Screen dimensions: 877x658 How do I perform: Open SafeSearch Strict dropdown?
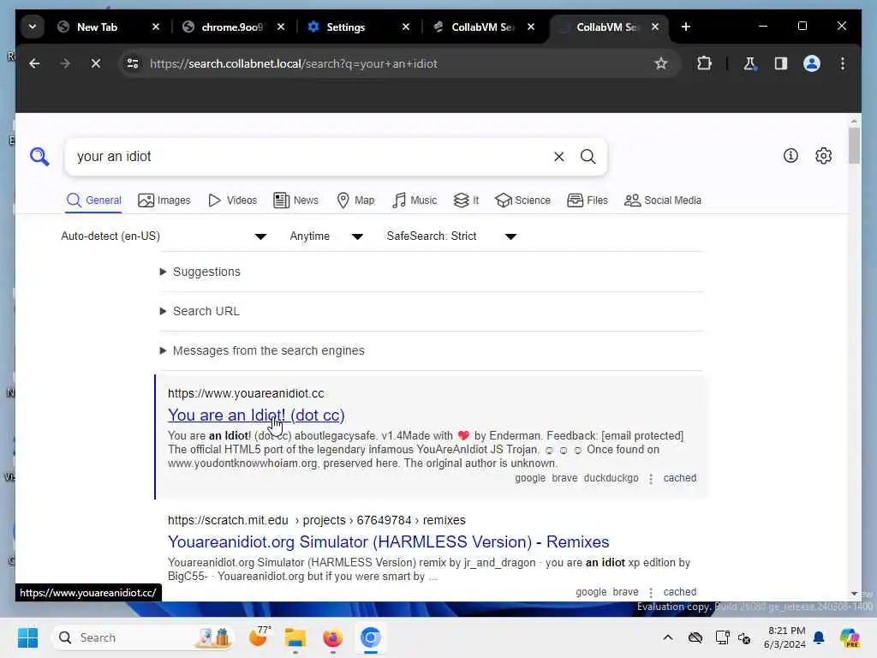pyautogui.click(x=450, y=236)
